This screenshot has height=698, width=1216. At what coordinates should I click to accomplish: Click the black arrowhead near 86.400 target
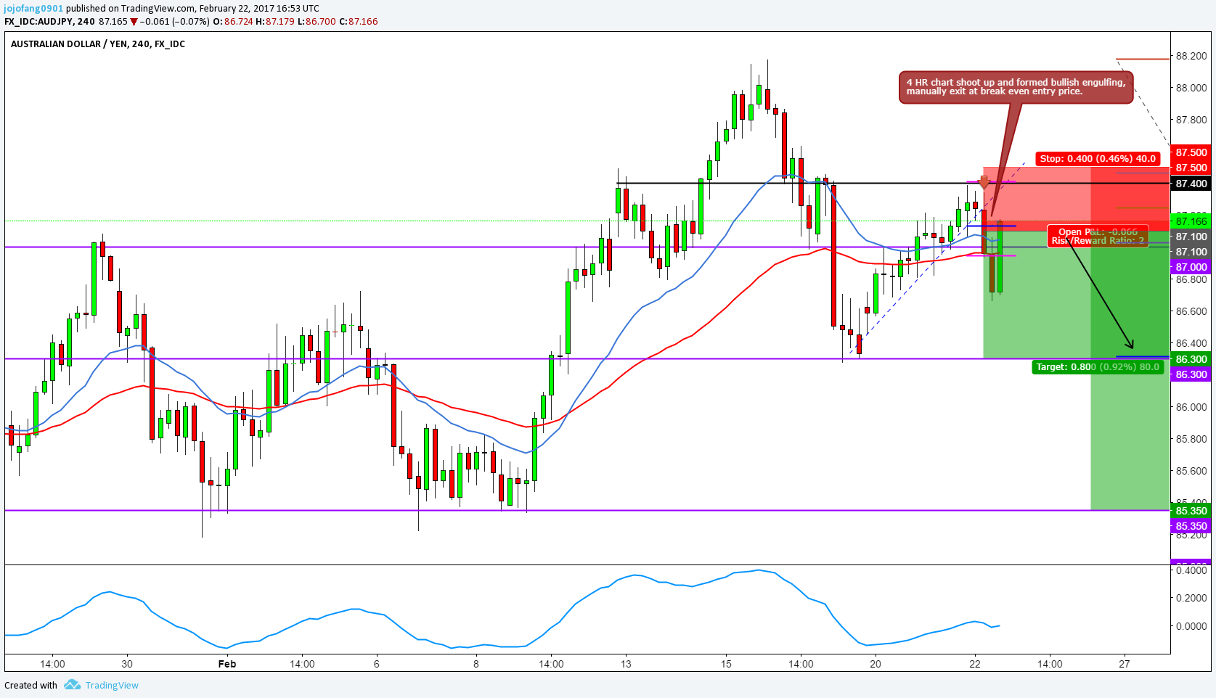coord(1129,344)
